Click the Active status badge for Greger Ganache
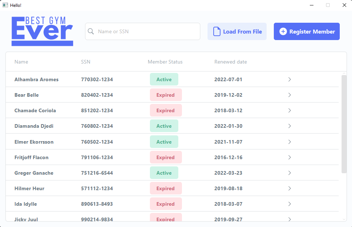 pos(164,173)
